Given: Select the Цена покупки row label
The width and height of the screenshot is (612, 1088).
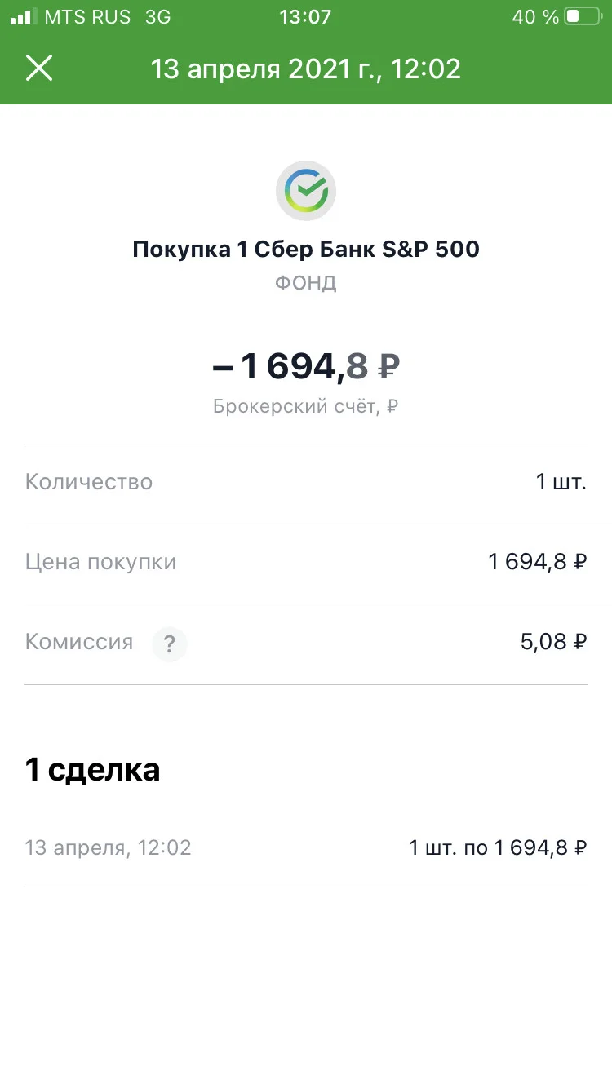Looking at the screenshot, I should [x=101, y=562].
